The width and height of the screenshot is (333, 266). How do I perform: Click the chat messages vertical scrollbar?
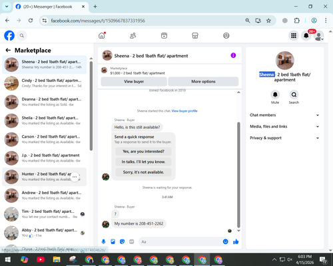point(238,175)
